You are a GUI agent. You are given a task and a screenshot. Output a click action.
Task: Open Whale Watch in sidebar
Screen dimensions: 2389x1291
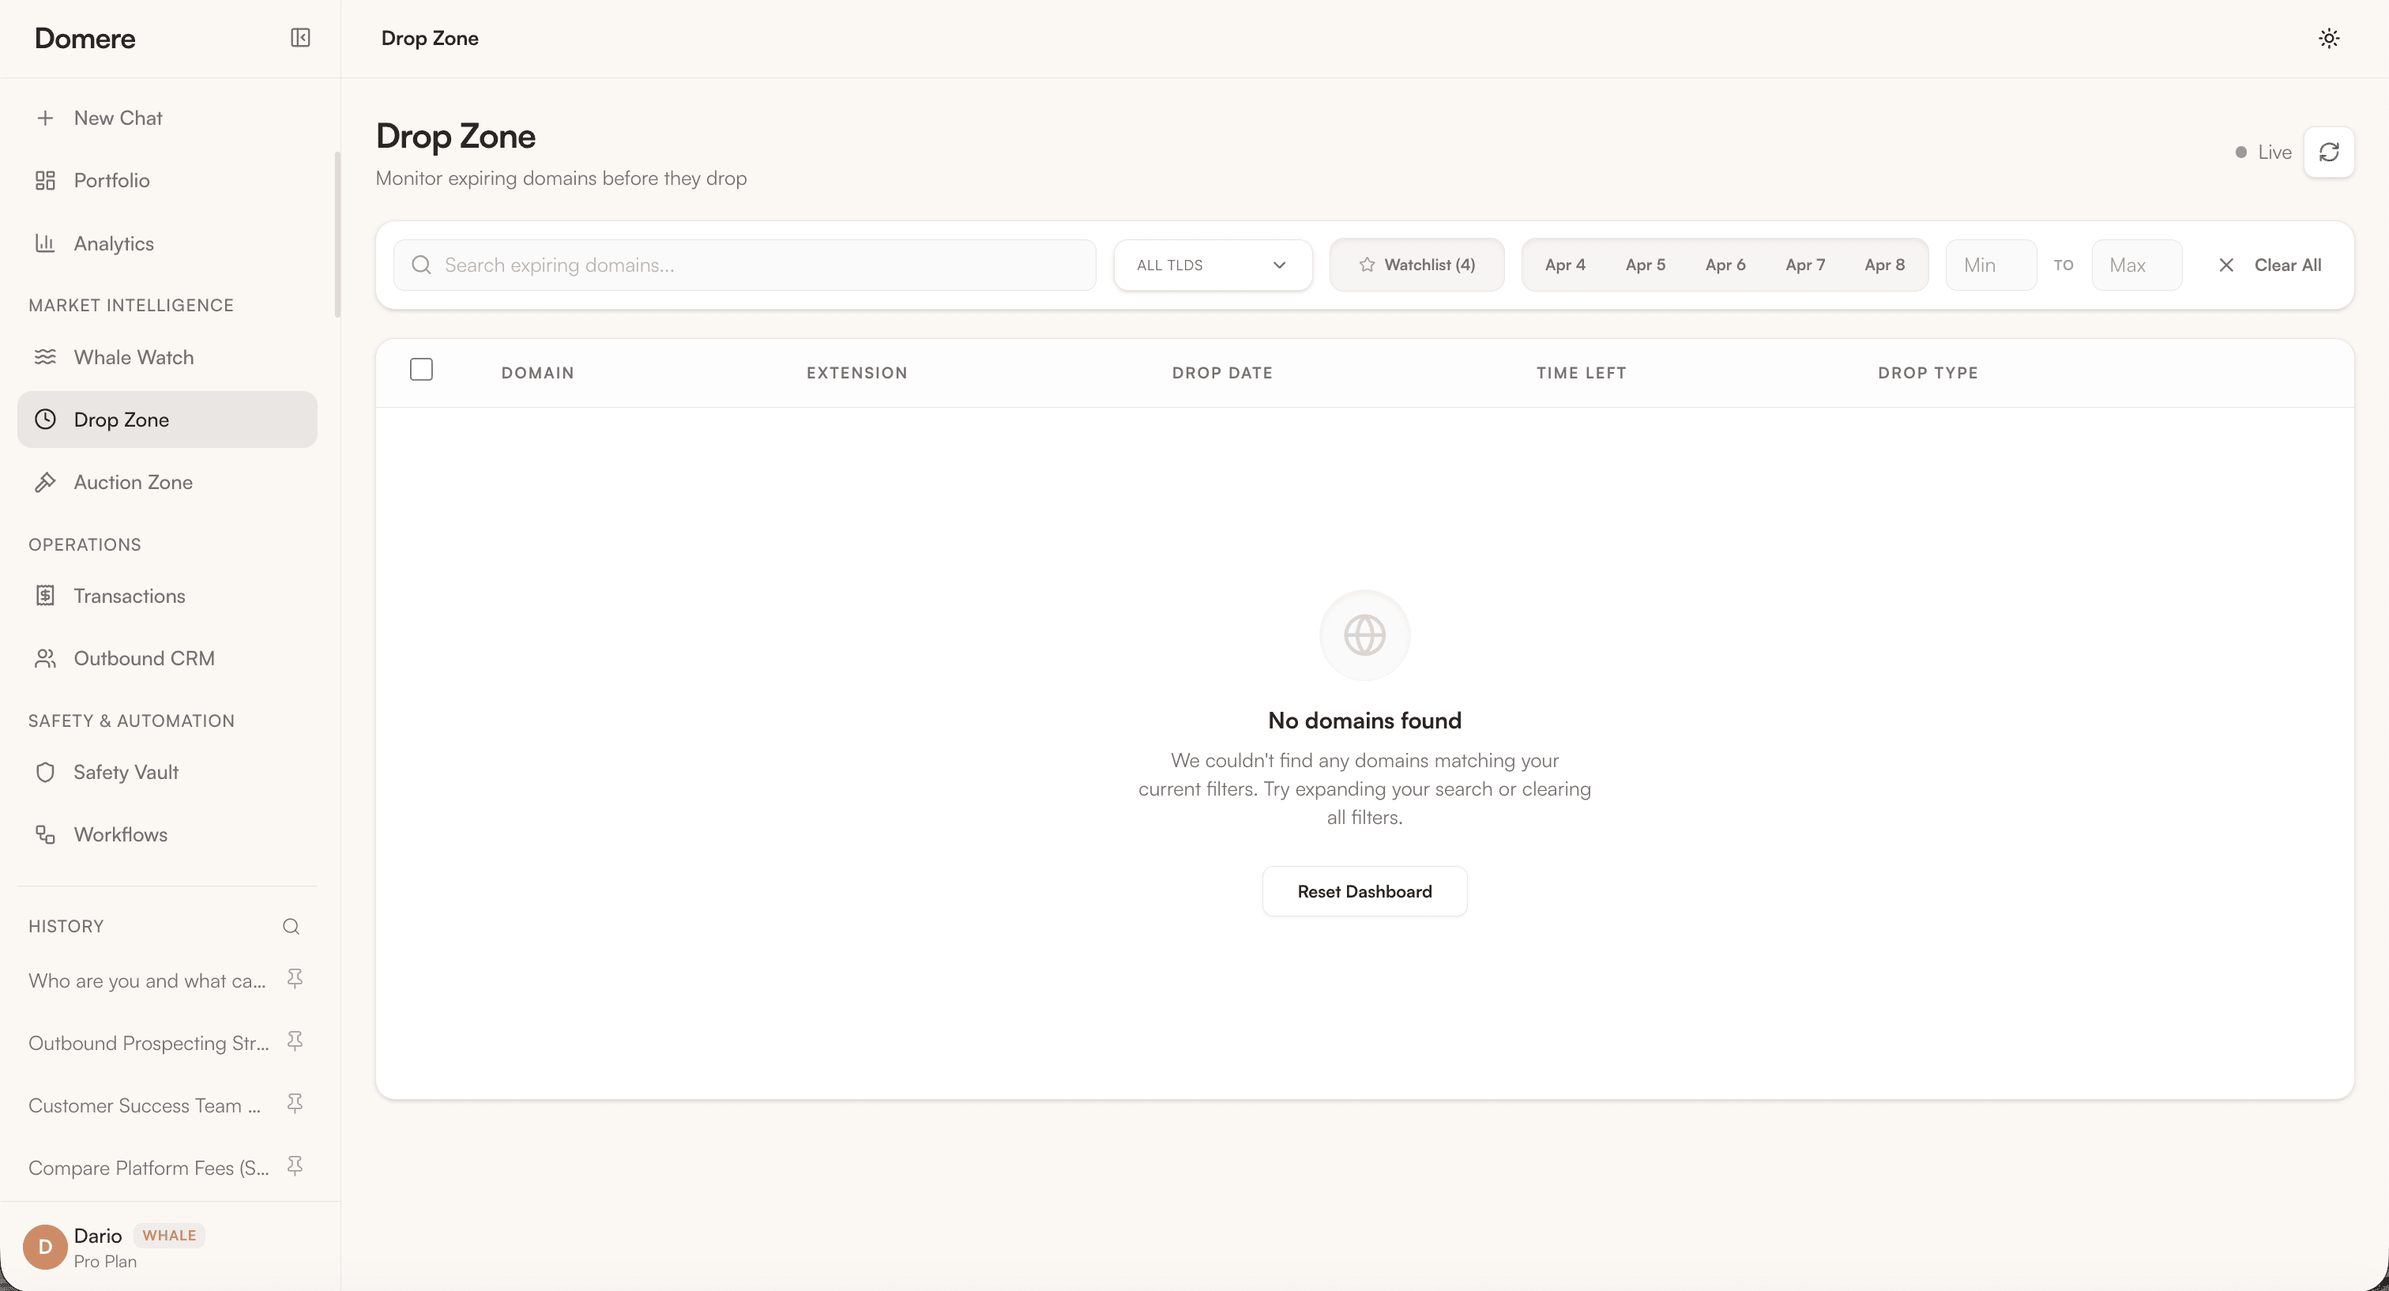134,357
